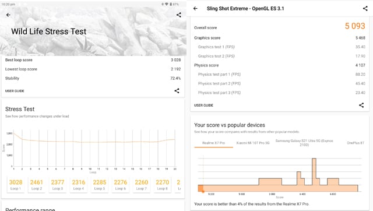The image size is (373, 211).
Task: Open USER GUIDE under Physics score
Action: coord(203,105)
